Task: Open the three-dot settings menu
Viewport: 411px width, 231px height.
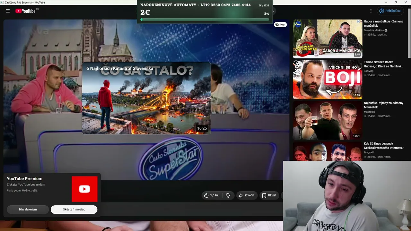Action: 371,11
